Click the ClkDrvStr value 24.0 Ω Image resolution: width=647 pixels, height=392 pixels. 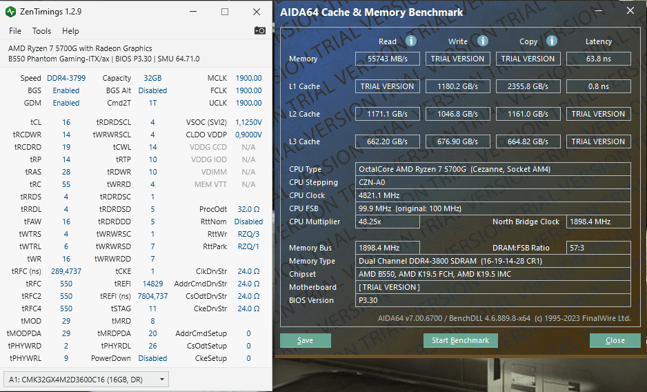[x=248, y=271]
